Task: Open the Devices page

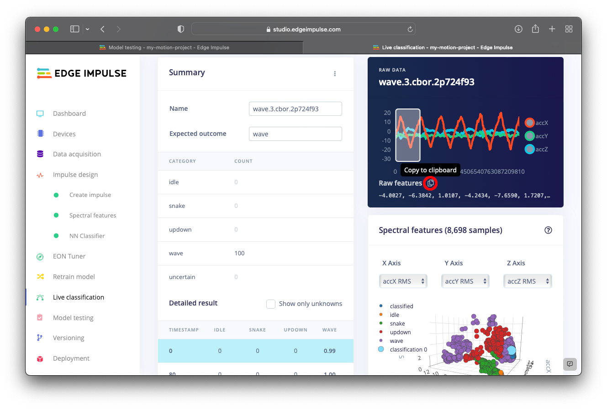Action: 64,134
